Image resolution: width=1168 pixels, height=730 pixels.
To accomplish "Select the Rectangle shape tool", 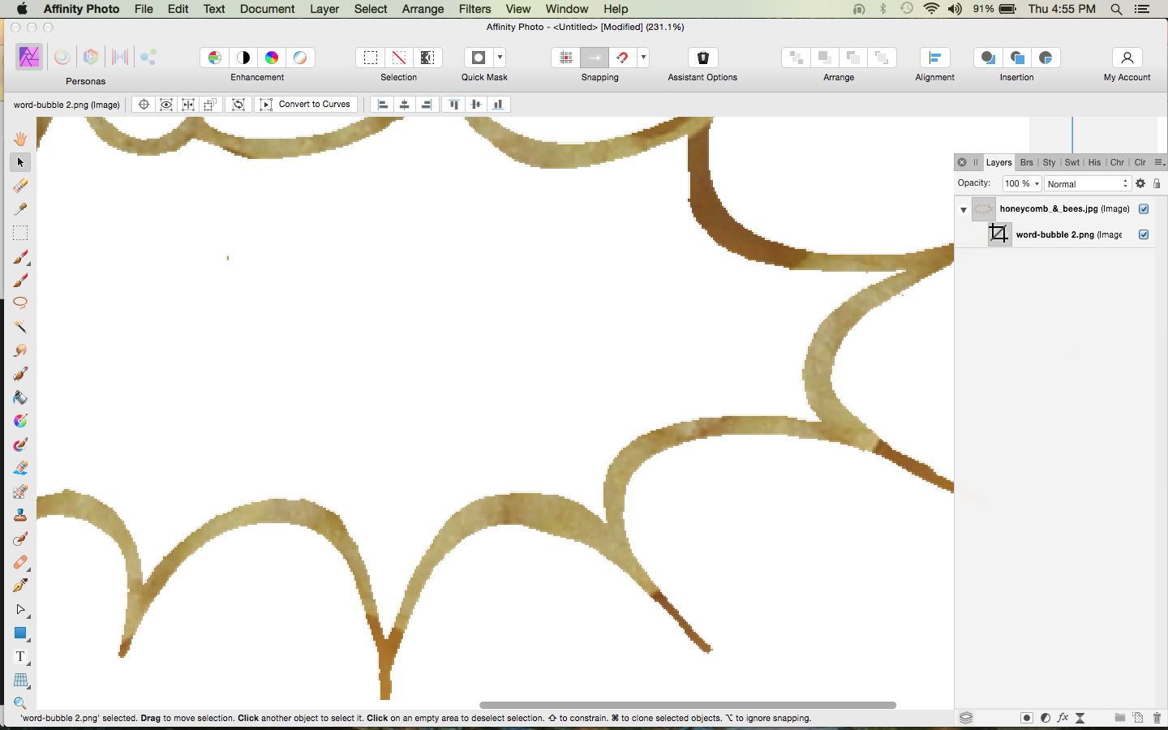I will click(20, 633).
